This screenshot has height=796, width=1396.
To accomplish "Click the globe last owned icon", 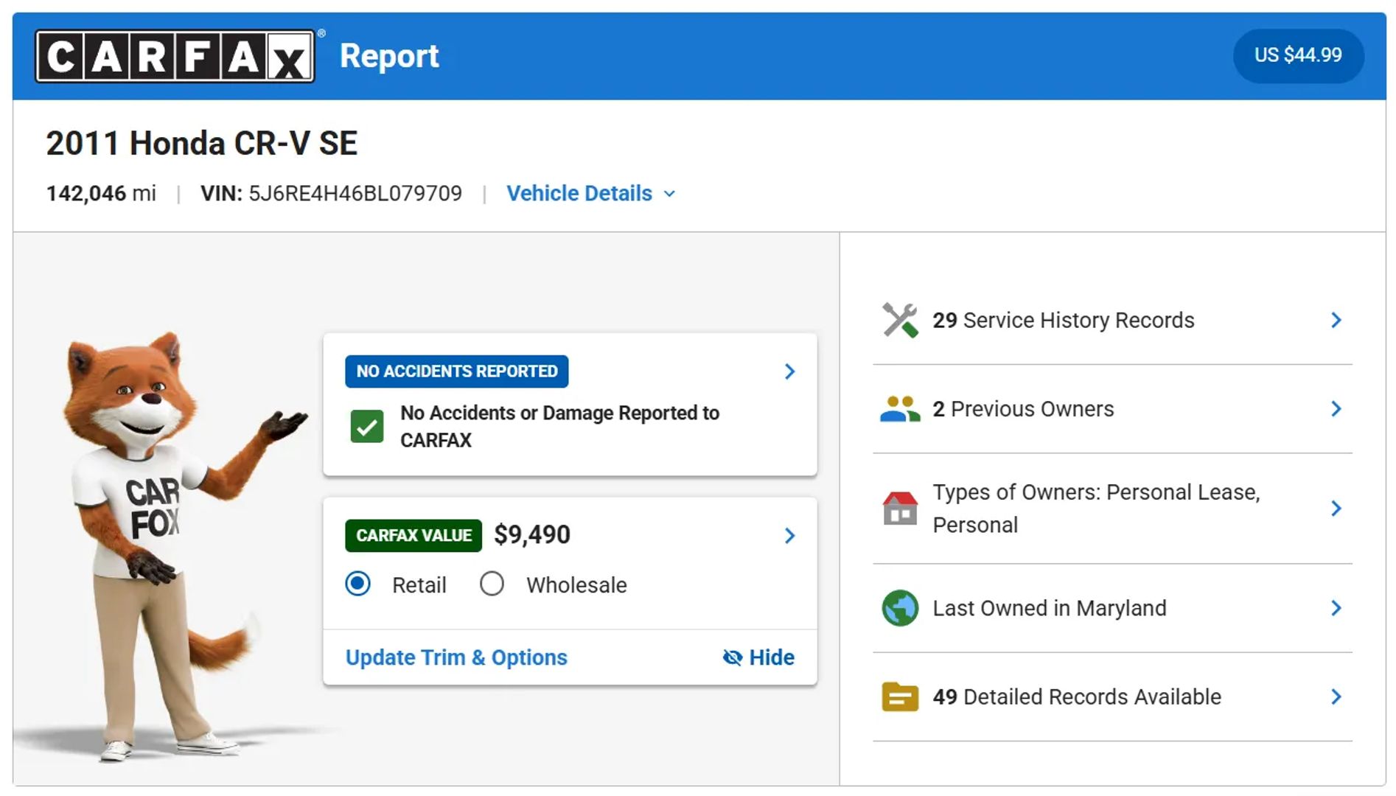I will click(x=900, y=608).
